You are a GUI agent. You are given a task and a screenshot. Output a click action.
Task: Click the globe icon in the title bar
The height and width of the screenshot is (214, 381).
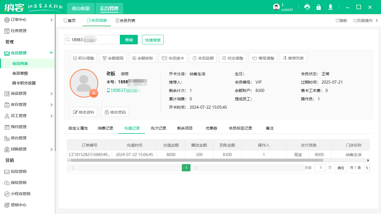[x=307, y=7]
